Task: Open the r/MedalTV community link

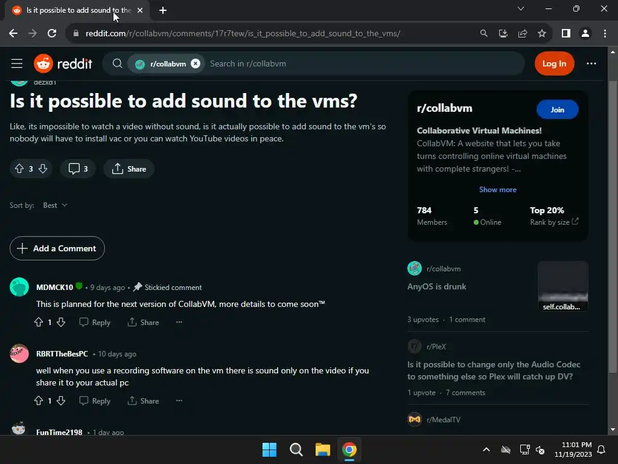Action: [x=443, y=420]
